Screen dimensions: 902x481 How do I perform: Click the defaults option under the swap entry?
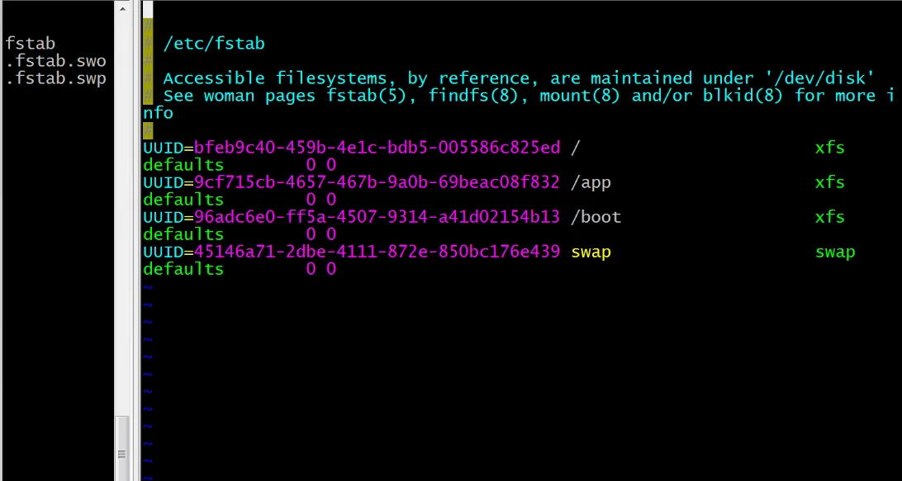pyautogui.click(x=183, y=269)
